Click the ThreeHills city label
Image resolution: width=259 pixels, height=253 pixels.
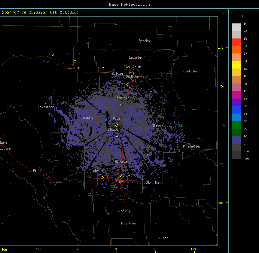click(x=161, y=126)
